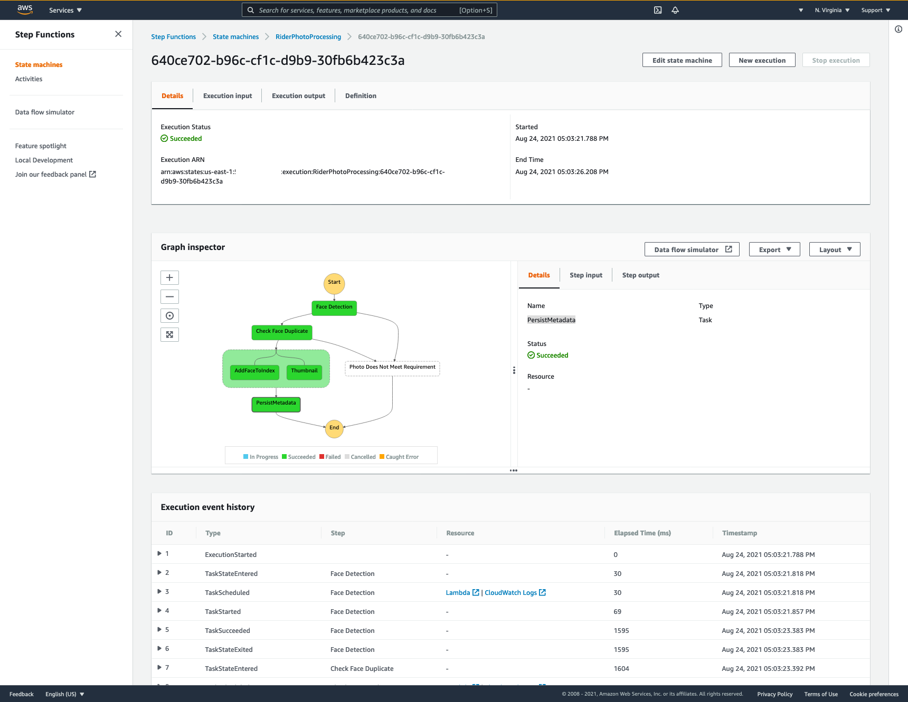
Task: Open the N. Virginia region selector
Action: 832,10
